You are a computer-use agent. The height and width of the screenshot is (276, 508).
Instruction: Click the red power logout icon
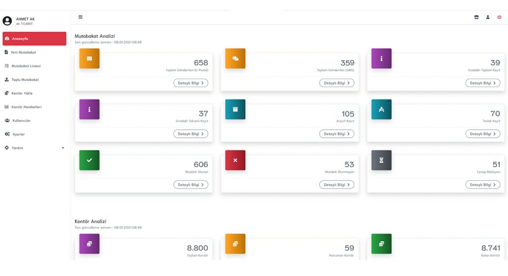tap(499, 17)
